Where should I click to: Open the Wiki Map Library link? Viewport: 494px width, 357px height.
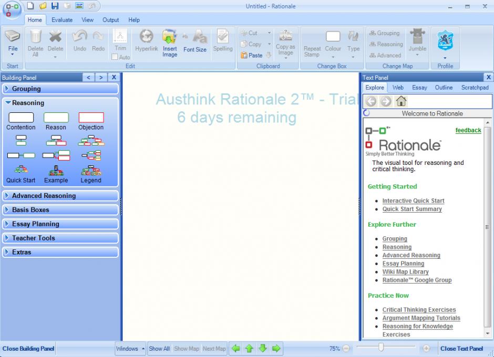pos(406,271)
